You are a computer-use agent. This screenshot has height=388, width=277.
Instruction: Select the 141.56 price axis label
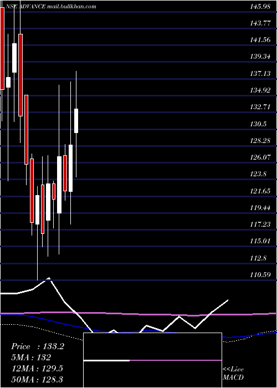[260, 40]
